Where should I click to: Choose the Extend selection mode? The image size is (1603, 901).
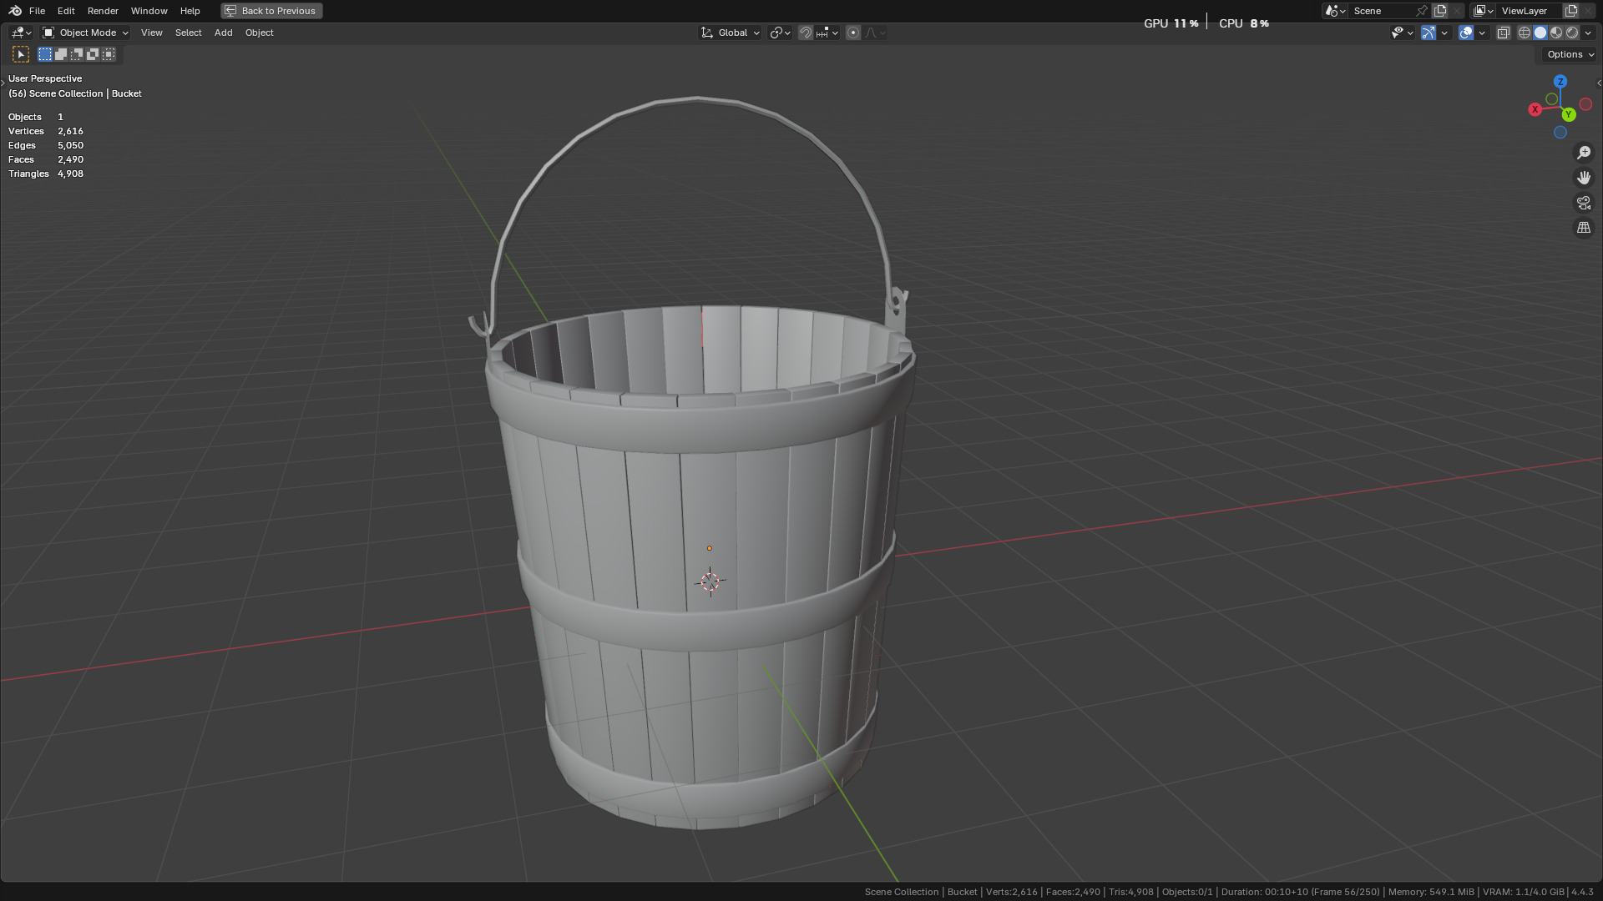click(x=61, y=54)
